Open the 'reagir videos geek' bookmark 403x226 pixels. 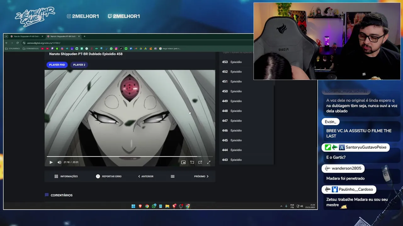pyautogui.click(x=170, y=49)
